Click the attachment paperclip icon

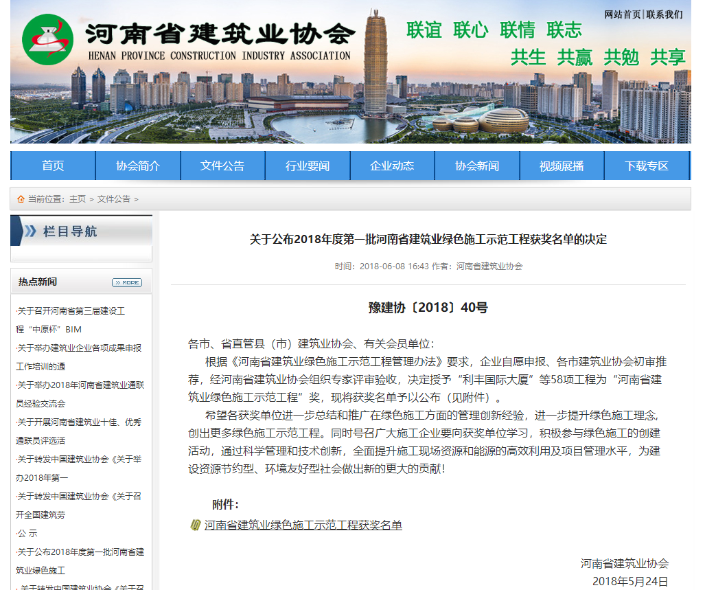pyautogui.click(x=195, y=525)
